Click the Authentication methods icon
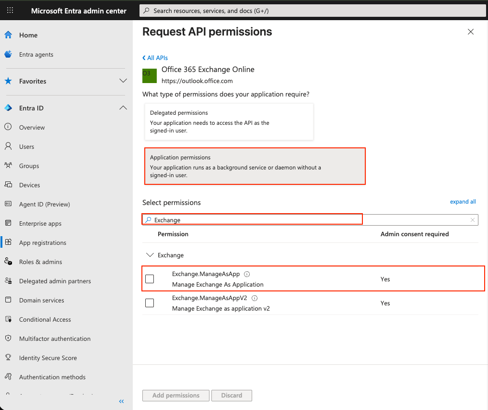Image resolution: width=488 pixels, height=410 pixels. pos(9,377)
